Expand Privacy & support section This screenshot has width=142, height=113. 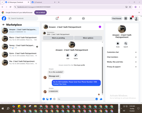[x=122, y=67]
